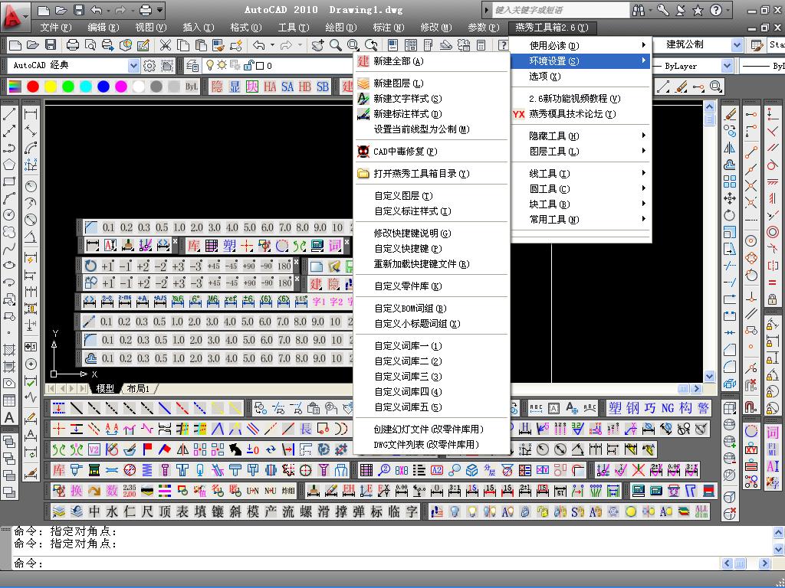Open the 文件(F) menu
The height and width of the screenshot is (588, 785).
pyautogui.click(x=56, y=28)
